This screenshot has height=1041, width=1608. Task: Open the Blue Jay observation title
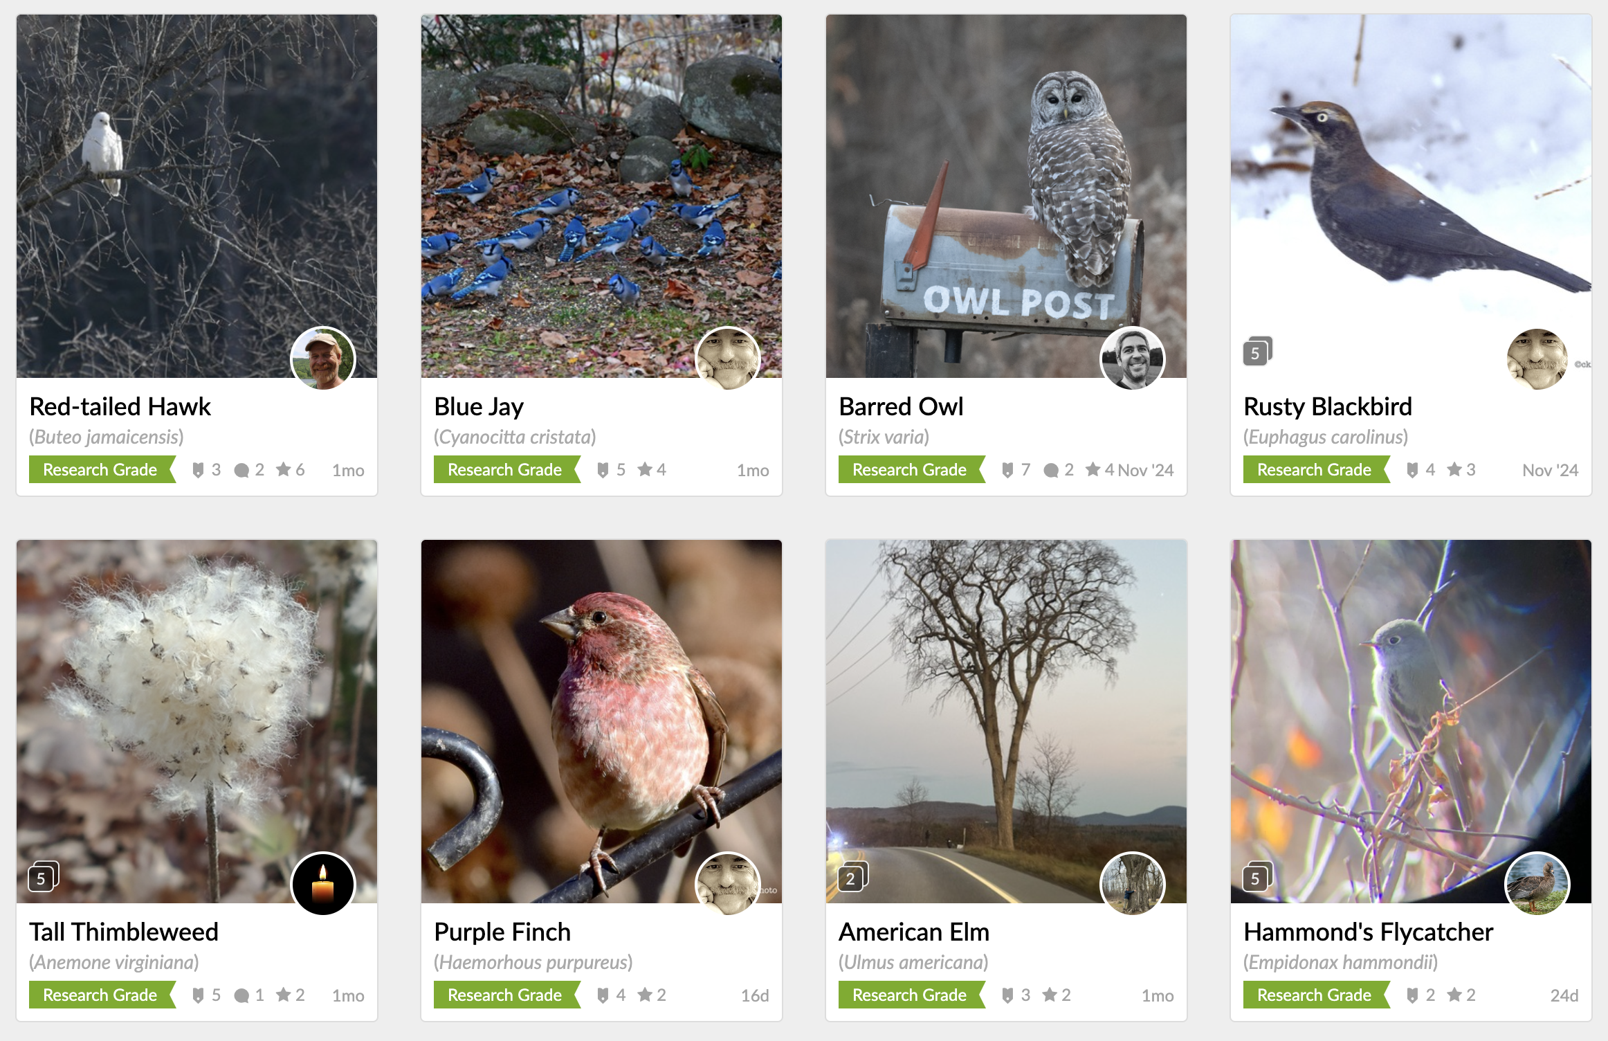(479, 407)
